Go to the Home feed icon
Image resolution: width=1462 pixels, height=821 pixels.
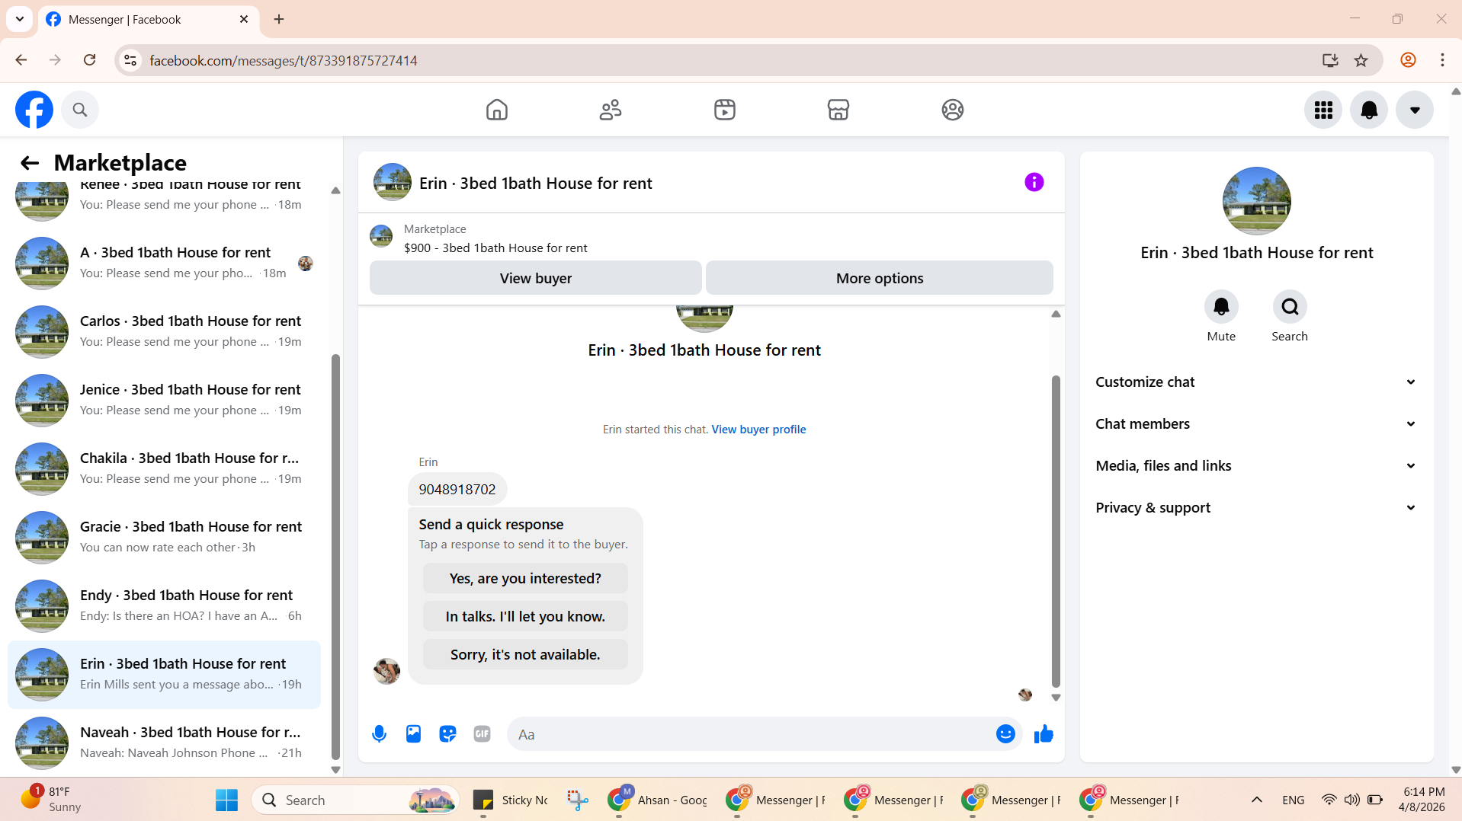[497, 110]
